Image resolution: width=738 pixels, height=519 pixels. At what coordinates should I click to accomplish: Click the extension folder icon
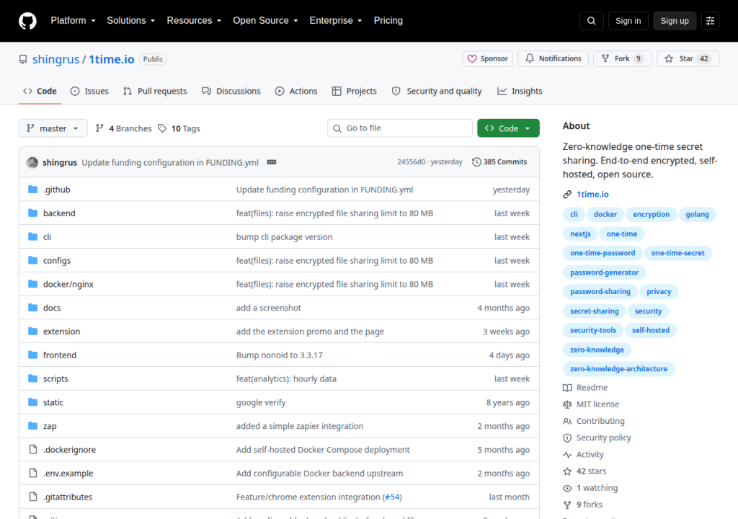[32, 331]
